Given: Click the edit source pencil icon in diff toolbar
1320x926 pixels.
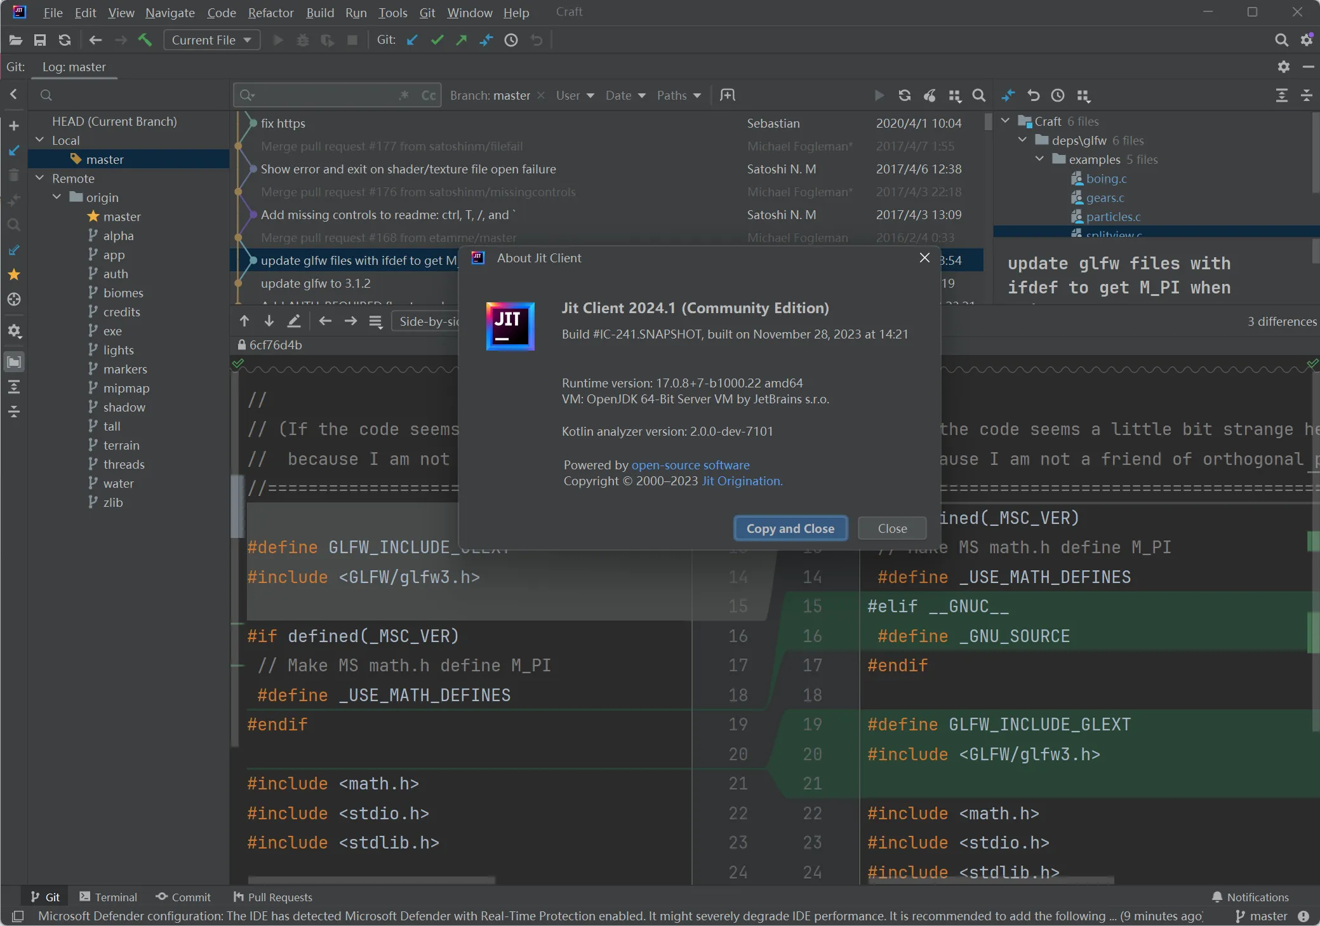Looking at the screenshot, I should point(294,321).
